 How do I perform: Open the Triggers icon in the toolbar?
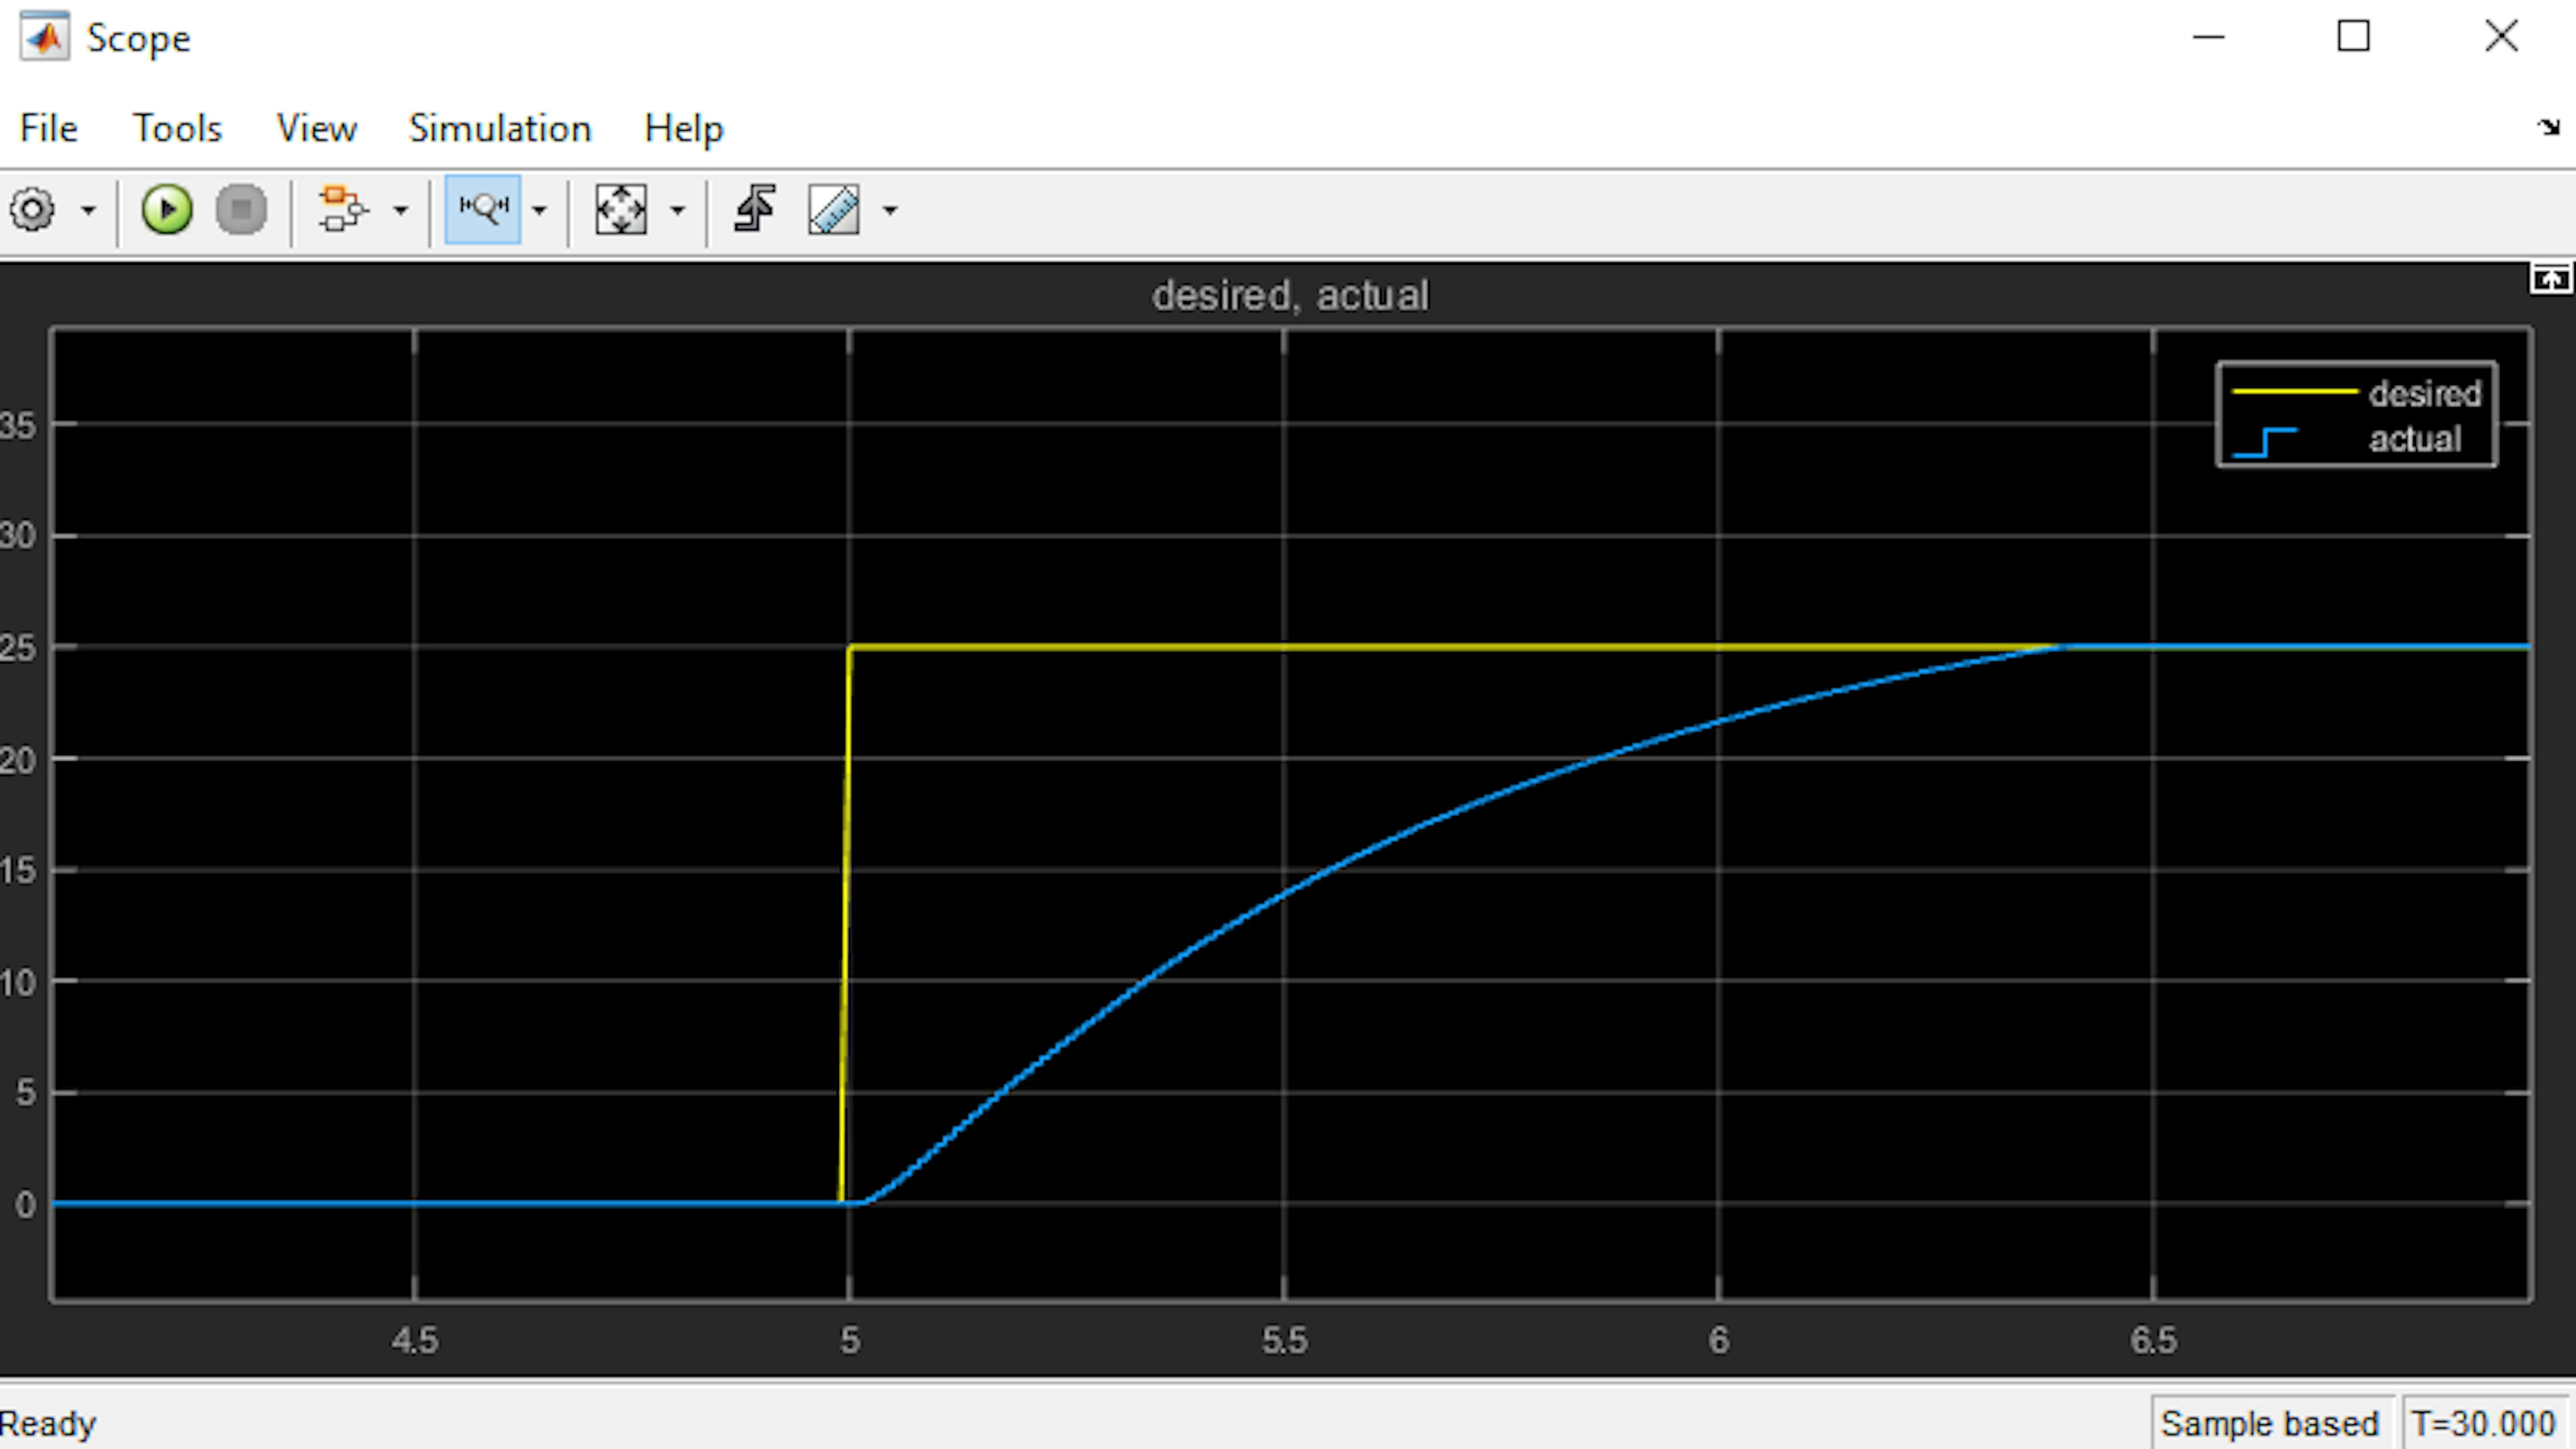coord(755,210)
